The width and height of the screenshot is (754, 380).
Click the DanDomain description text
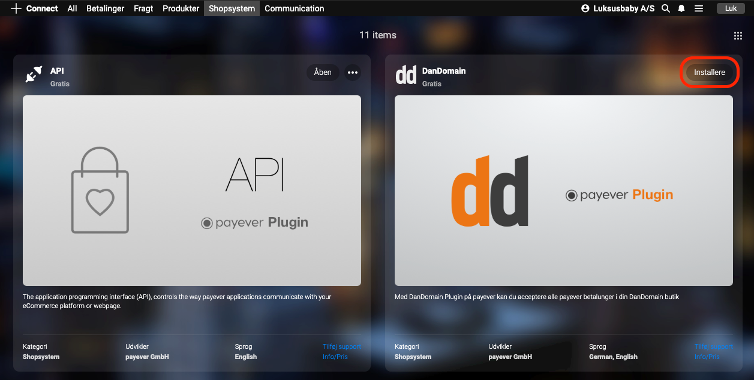537,297
